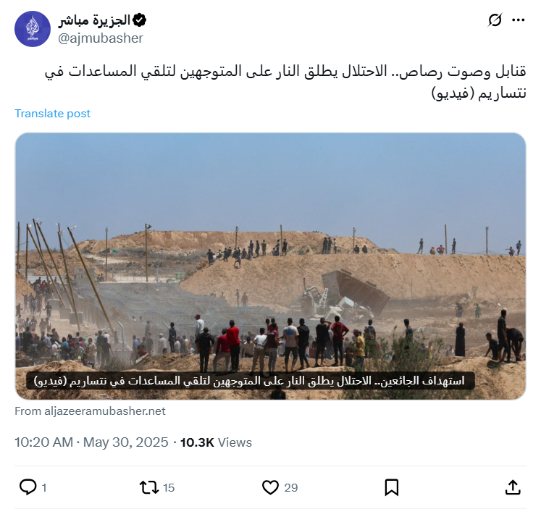
Task: Click the Arabic headline caption on image
Action: pyautogui.click(x=250, y=381)
